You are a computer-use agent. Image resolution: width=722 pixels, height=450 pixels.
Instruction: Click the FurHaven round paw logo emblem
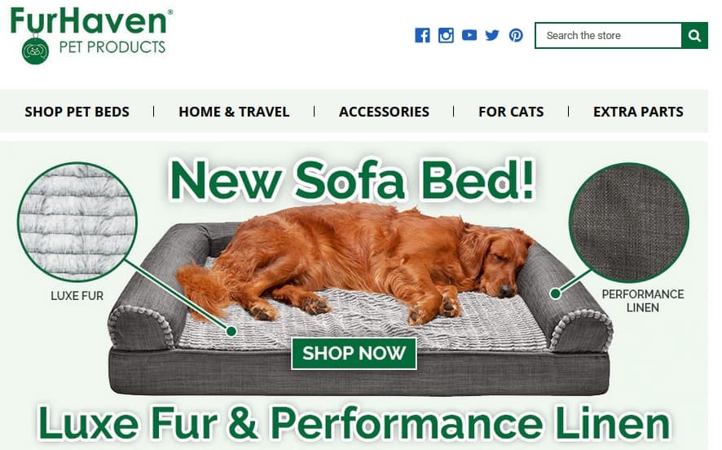click(36, 51)
